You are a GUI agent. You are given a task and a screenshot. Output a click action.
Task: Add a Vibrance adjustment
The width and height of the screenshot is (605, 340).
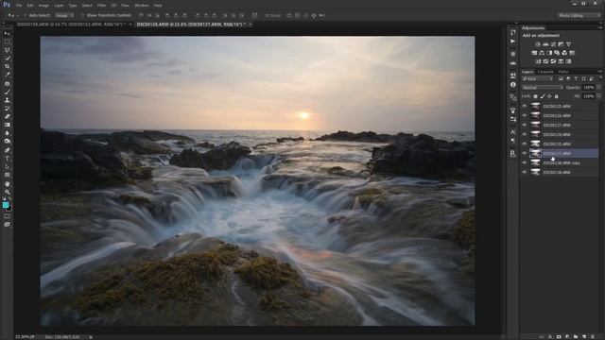568,44
